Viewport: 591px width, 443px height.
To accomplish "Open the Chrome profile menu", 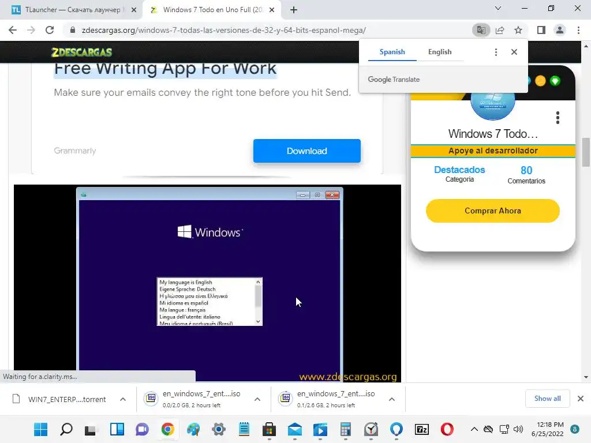I will tap(560, 30).
